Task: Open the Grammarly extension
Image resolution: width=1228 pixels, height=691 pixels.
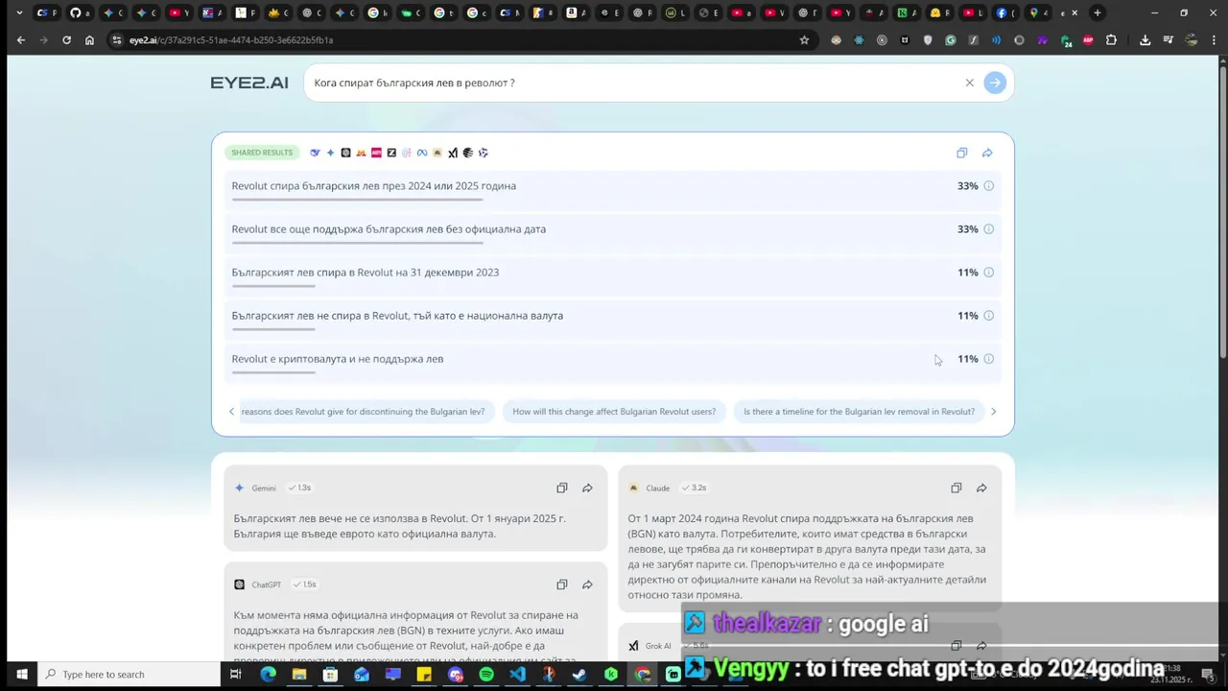Action: click(951, 40)
